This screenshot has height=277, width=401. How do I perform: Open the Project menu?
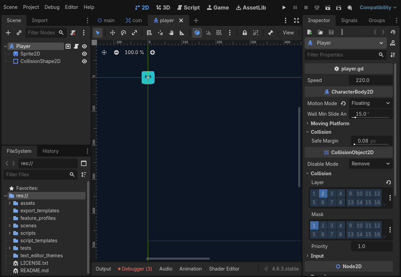31,7
